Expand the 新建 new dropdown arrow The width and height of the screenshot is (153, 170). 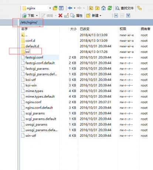[x=101, y=16]
